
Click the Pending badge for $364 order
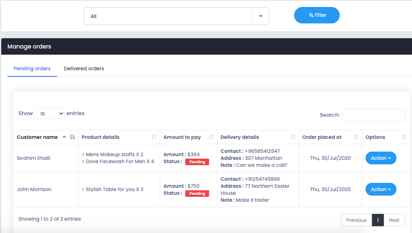[197, 162]
